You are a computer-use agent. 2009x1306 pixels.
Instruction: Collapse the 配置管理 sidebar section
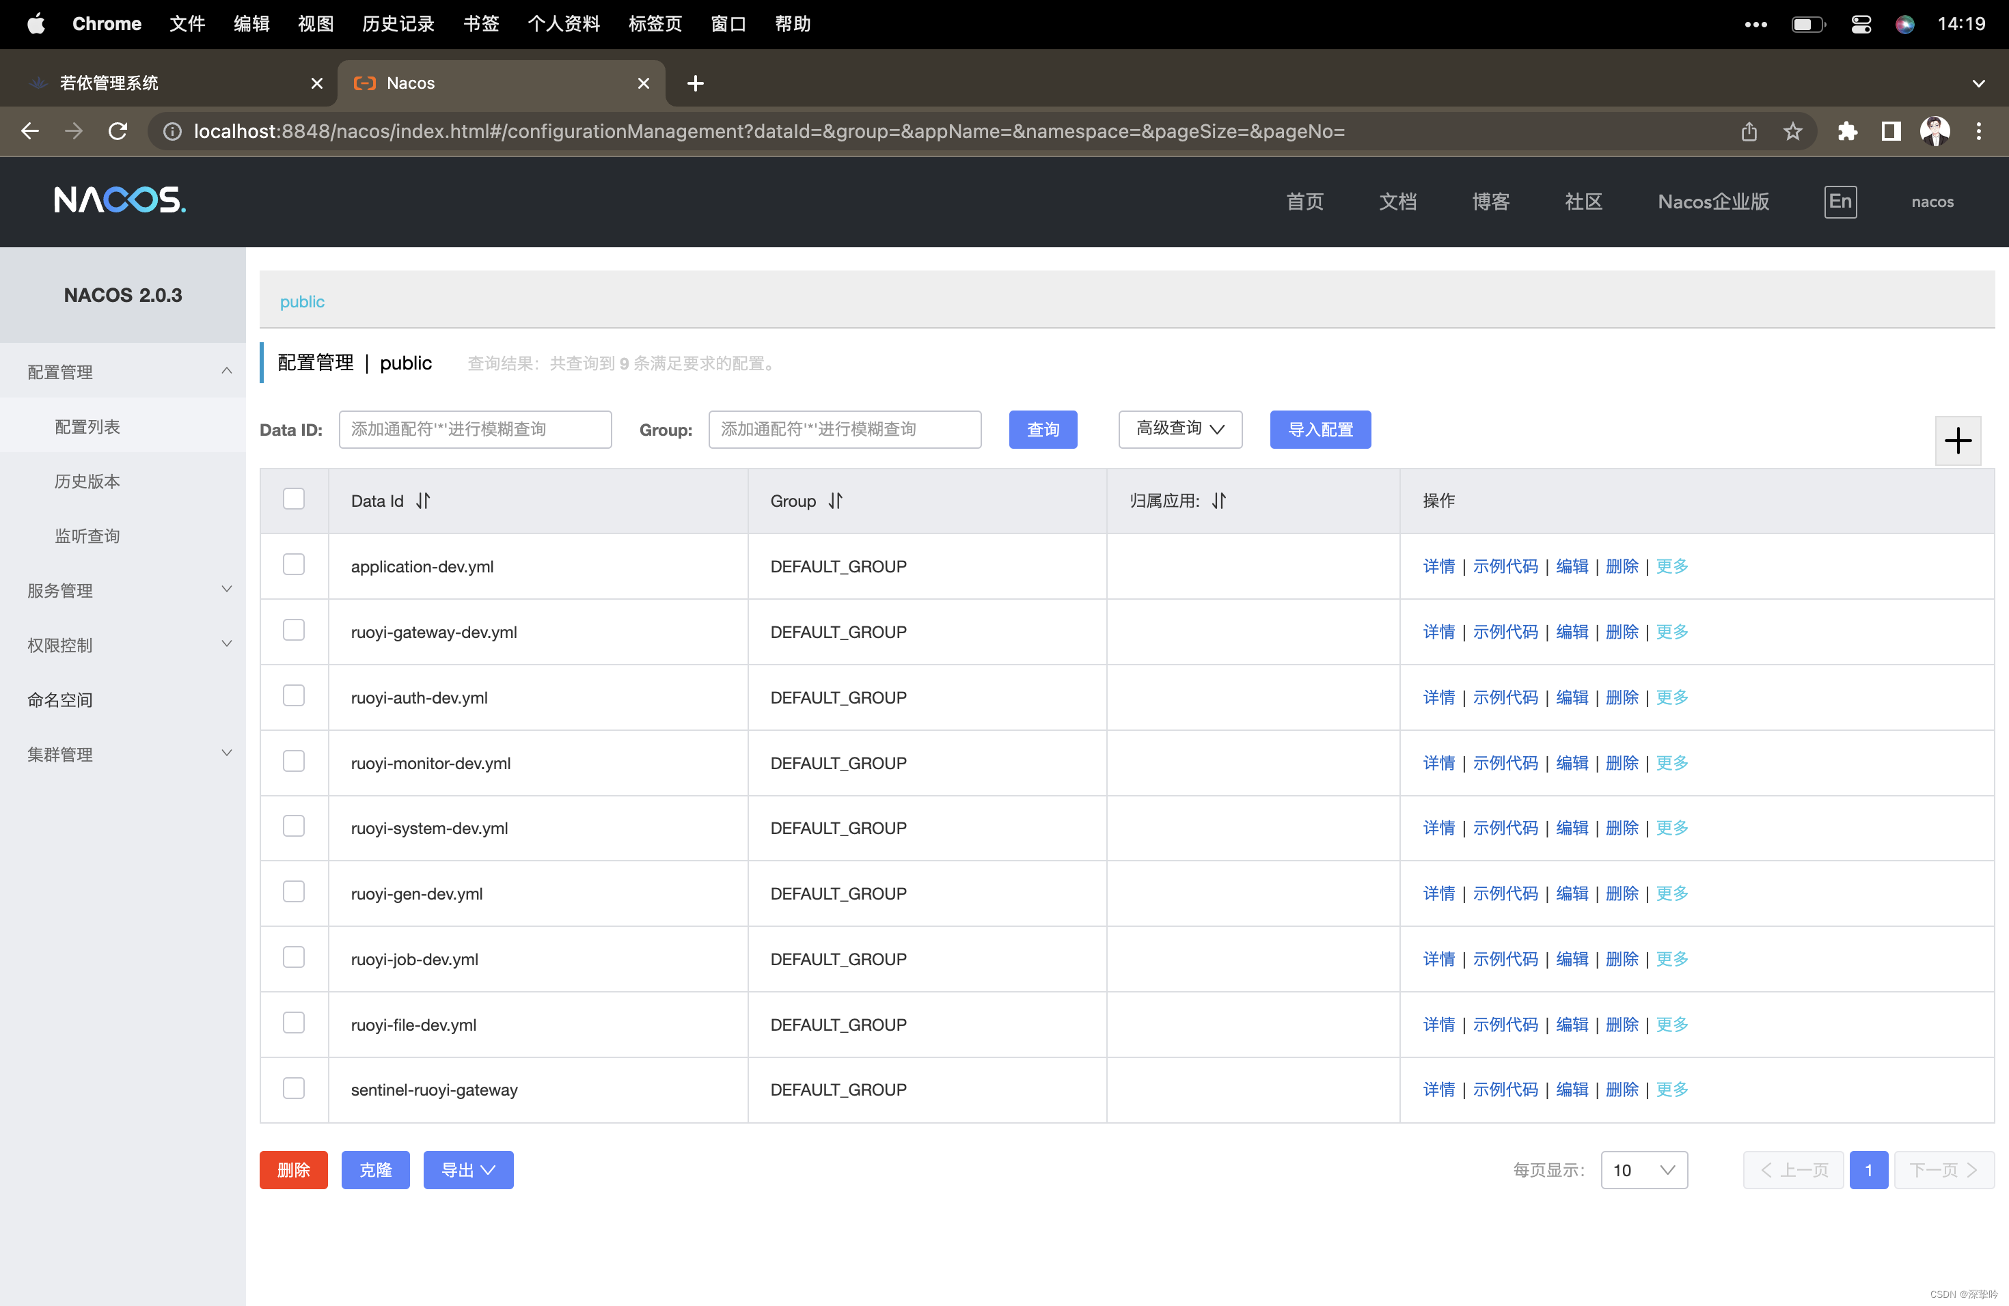122,371
